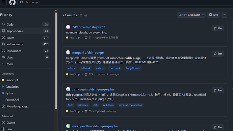Image resolution: width=233 pixels, height=131 pixels.
Task: Click the filter sidebar scrollbar
Action: point(56,61)
